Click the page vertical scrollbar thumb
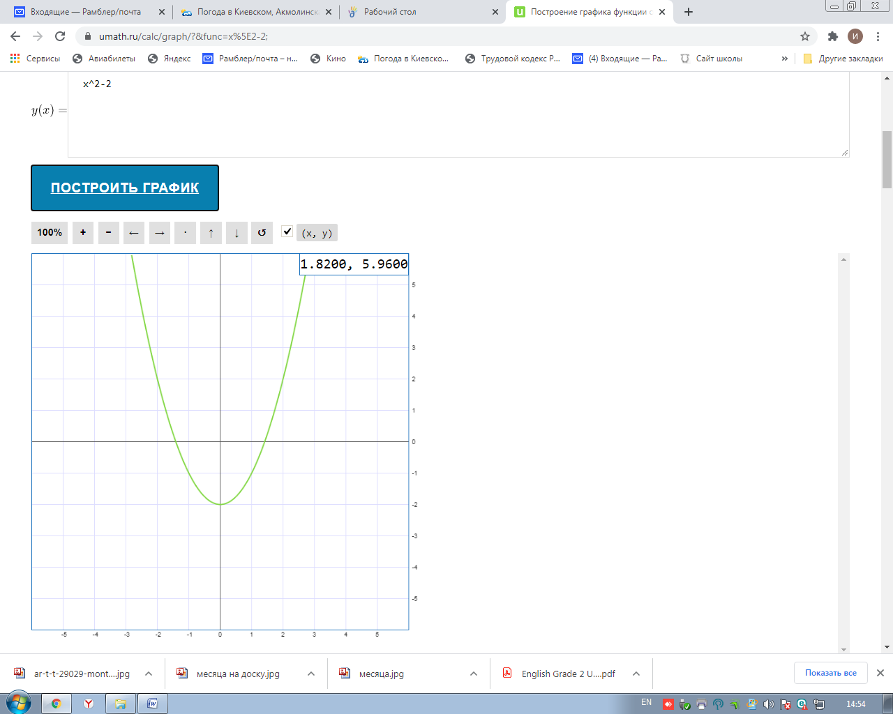The height and width of the screenshot is (714, 893). click(x=887, y=160)
